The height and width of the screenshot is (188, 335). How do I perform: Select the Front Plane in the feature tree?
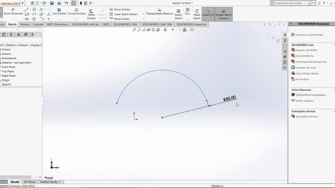click(x=8, y=67)
